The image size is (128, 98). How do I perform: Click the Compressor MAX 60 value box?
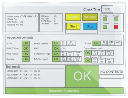(78, 54)
